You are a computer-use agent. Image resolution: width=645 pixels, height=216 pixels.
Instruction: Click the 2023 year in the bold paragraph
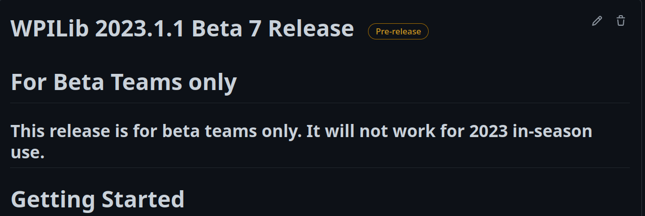488,132
